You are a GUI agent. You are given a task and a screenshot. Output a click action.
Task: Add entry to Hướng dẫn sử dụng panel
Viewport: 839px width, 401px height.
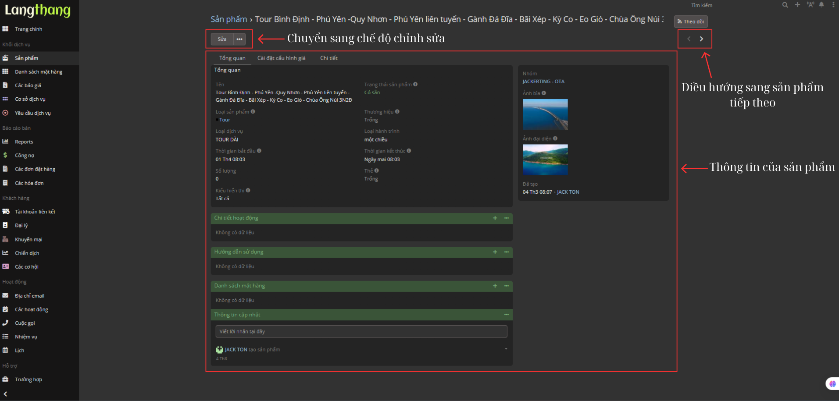495,252
